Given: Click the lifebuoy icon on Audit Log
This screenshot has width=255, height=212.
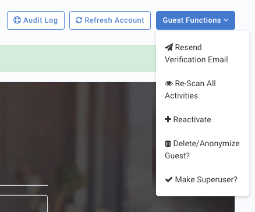Looking at the screenshot, I should (17, 20).
